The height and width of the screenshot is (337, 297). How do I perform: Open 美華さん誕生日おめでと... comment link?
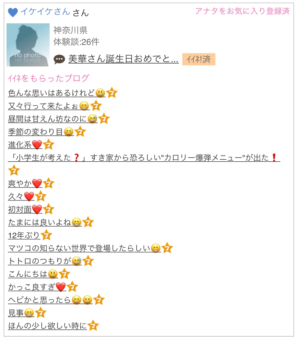pyautogui.click(x=123, y=59)
